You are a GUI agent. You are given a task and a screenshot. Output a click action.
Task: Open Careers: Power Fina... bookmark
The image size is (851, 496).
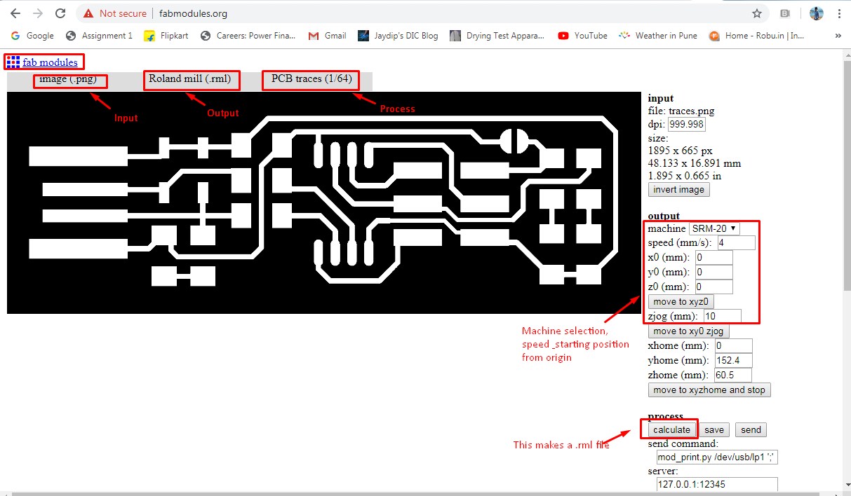pos(248,35)
